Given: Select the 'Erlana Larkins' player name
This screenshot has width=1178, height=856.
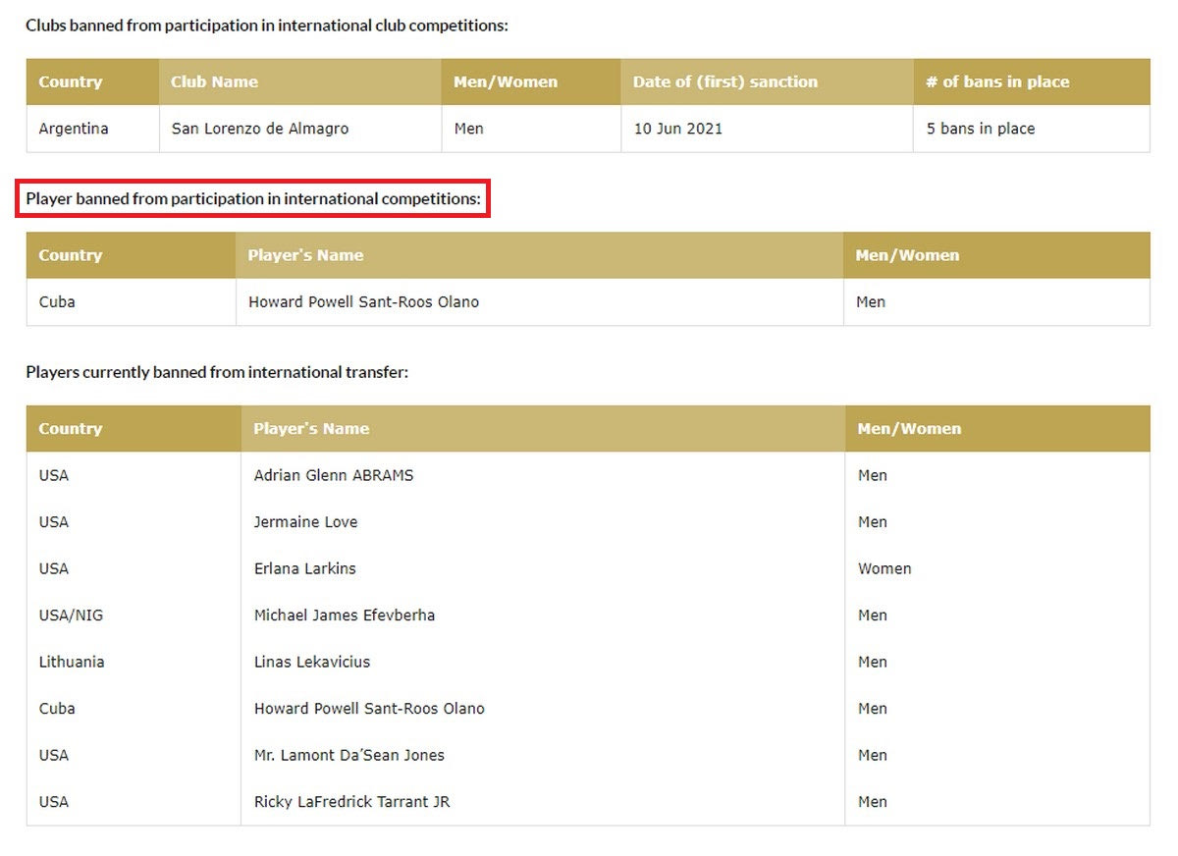Looking at the screenshot, I should tap(304, 568).
